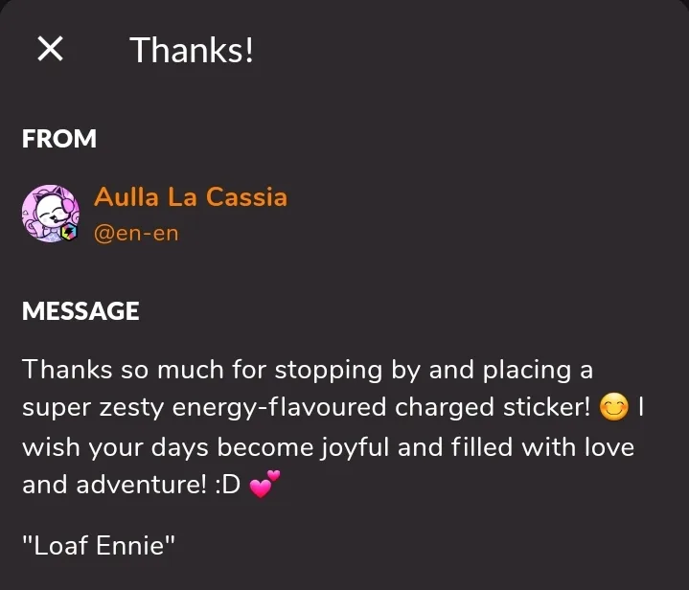The image size is (689, 590).
Task: Click the FROM section heading
Action: coord(59,139)
